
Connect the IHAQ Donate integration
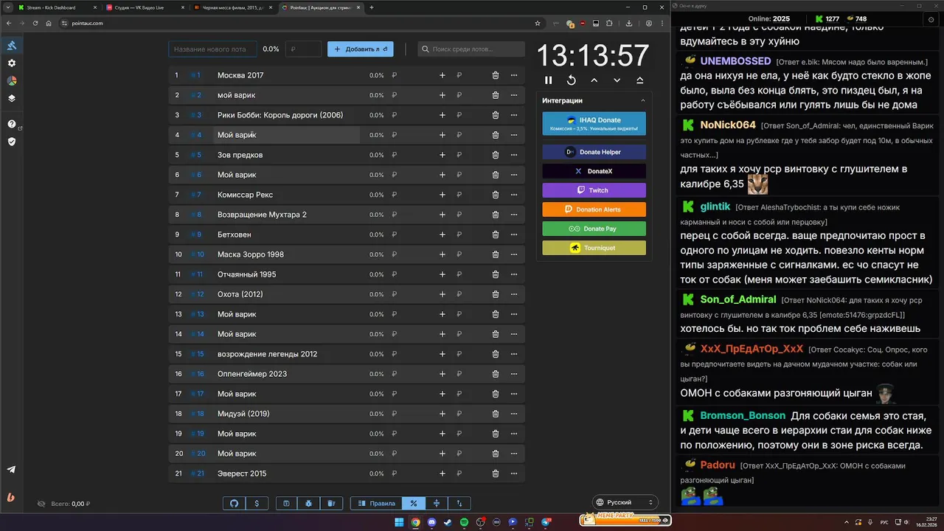(x=594, y=124)
